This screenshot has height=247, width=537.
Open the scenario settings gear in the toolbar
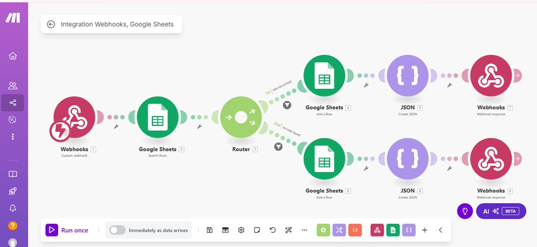tap(241, 230)
